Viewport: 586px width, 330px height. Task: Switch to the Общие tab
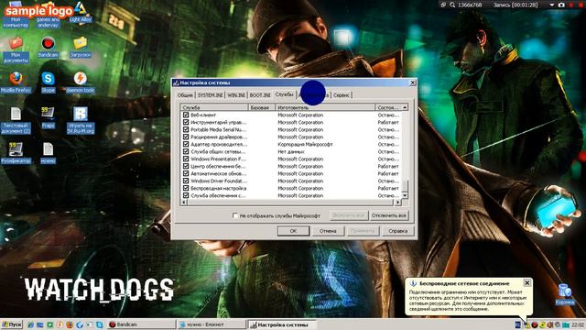coord(185,95)
